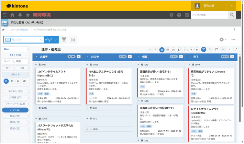Image resolution: width=244 pixels, height=144 pixels.
Task: Add a card with plus in 保留 column
Action: coord(181,57)
